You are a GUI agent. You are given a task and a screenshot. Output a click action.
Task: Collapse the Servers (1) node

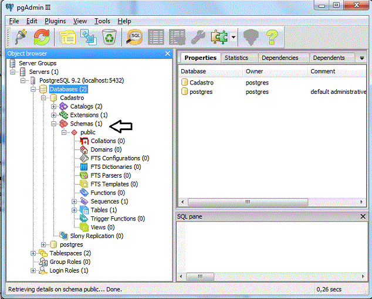point(12,72)
